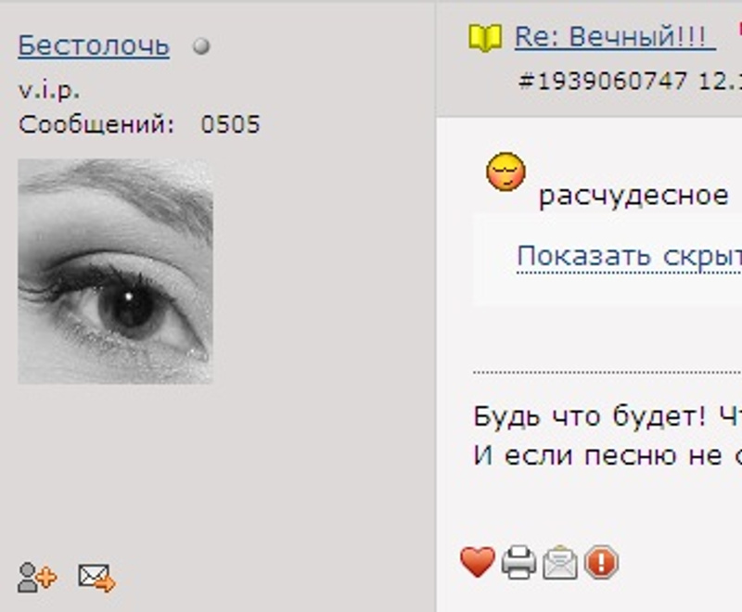Click the post number #1939060747
742x612 pixels.
click(602, 82)
